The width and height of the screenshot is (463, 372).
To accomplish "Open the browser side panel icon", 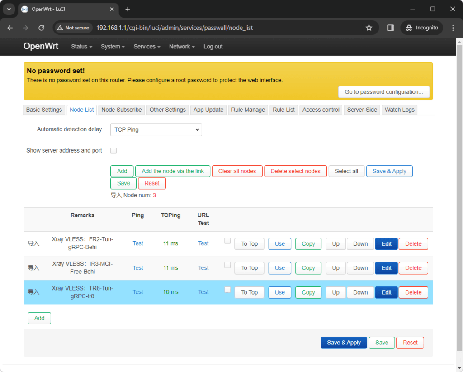I will pyautogui.click(x=390, y=28).
